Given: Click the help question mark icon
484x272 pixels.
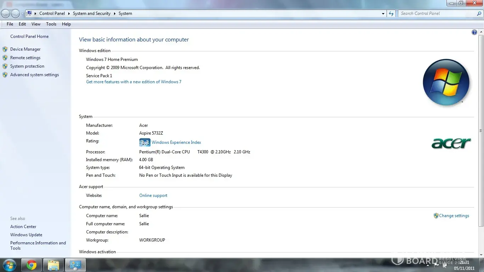Looking at the screenshot, I should tap(474, 32).
